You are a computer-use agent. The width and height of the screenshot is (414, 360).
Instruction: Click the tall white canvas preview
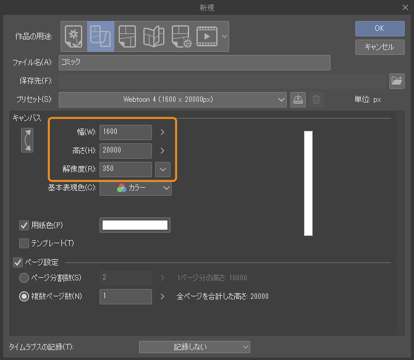[308, 183]
